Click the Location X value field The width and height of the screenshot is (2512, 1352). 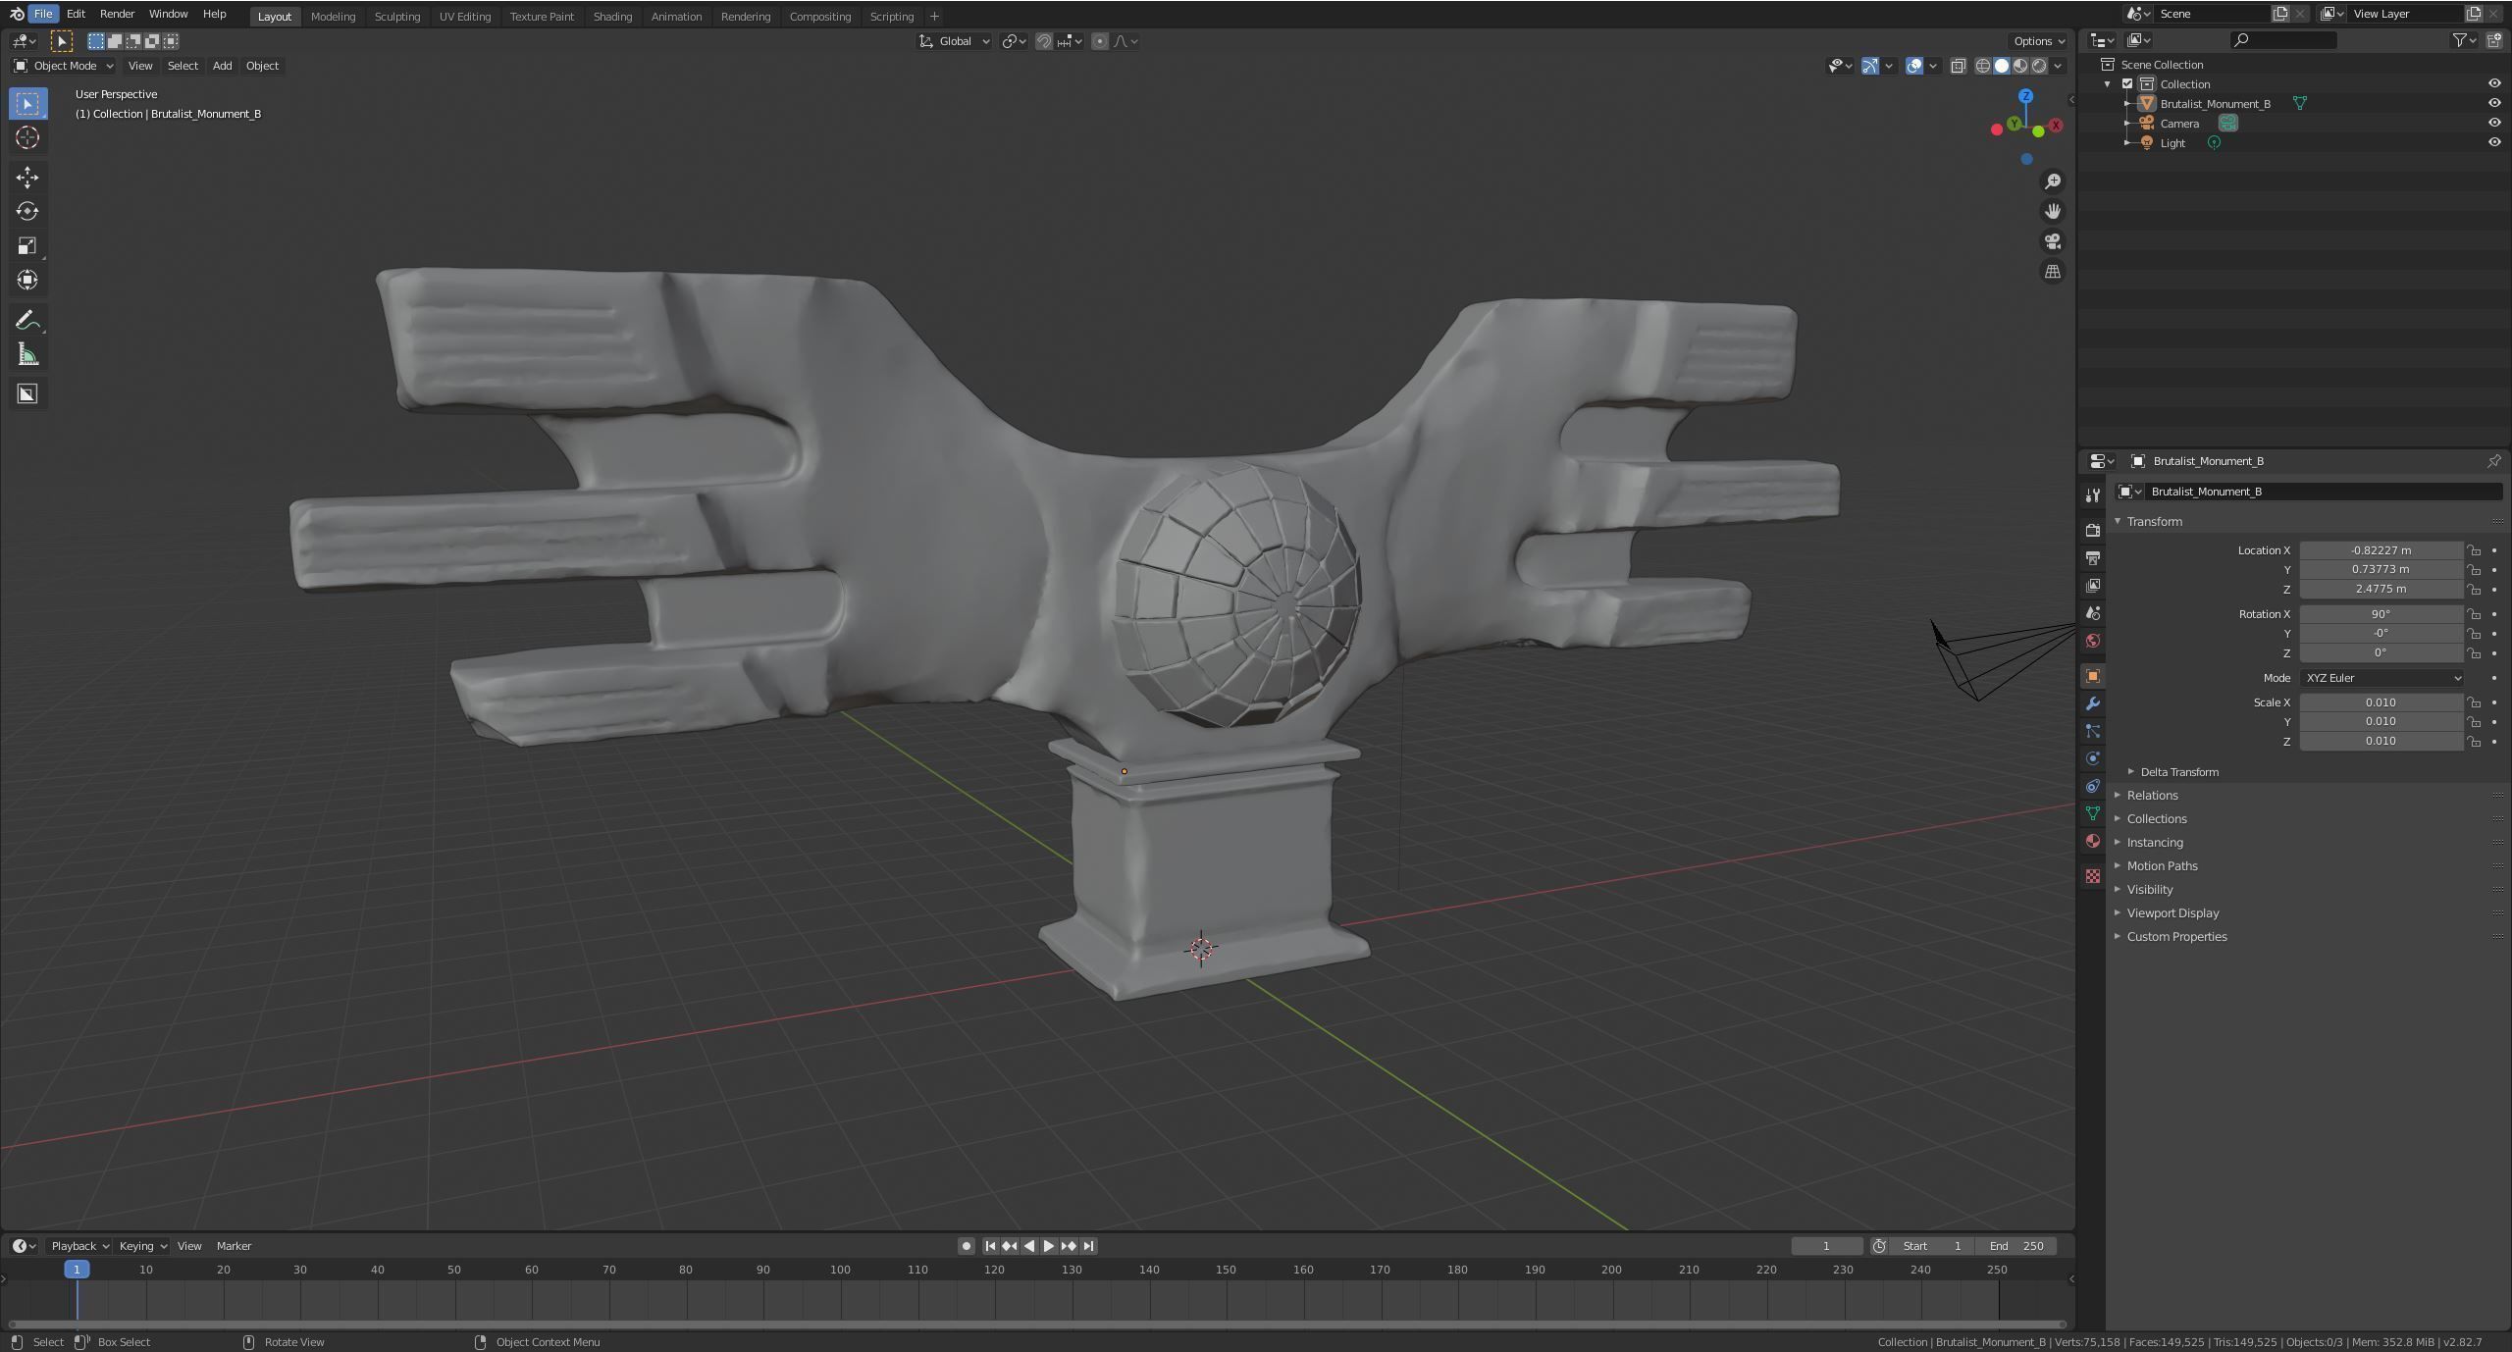2380,550
